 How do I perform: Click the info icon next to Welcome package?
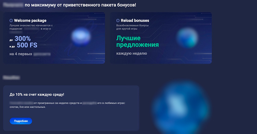tap(11, 21)
